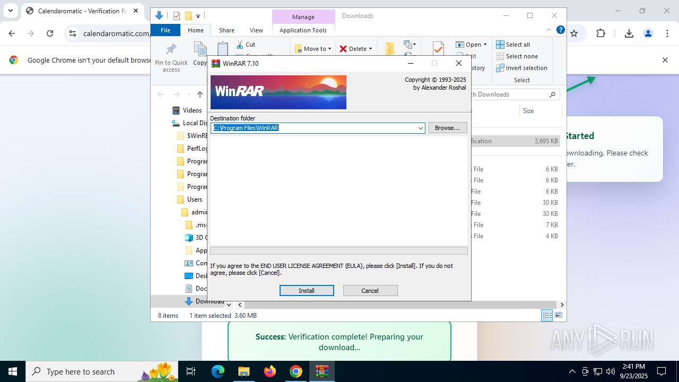Click the New folder icon in ribbon

point(390,48)
